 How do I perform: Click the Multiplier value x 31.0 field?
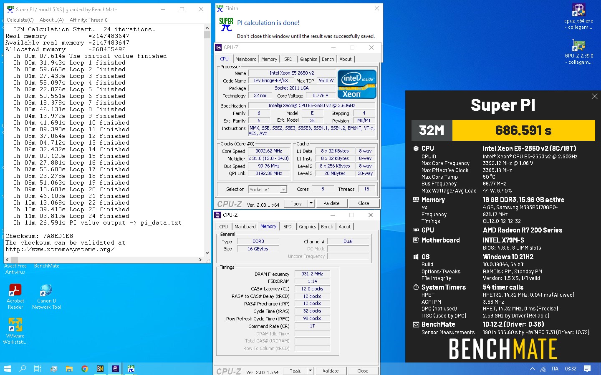point(269,159)
